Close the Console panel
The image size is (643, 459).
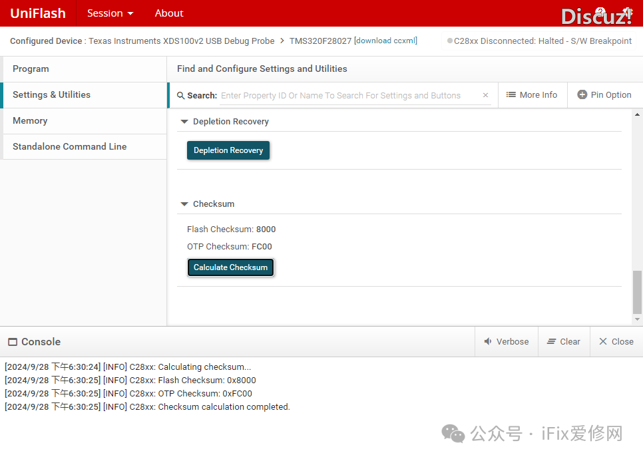pyautogui.click(x=616, y=342)
